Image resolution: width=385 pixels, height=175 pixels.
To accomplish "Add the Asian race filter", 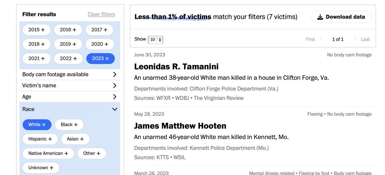I will point(75,139).
